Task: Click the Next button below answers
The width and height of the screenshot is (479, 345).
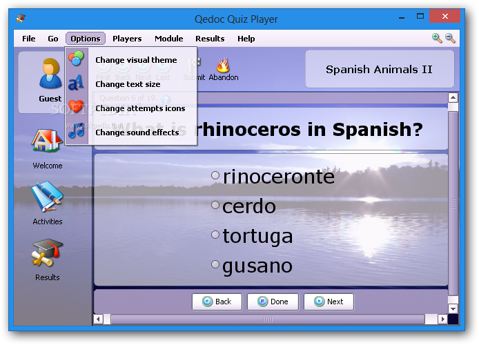Action: click(x=329, y=302)
